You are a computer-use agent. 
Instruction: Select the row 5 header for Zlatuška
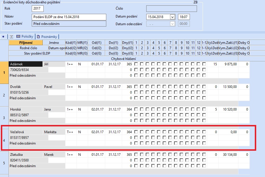click(x=4, y=163)
